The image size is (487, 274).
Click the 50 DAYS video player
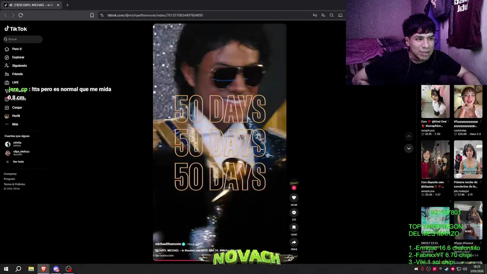pos(220,142)
